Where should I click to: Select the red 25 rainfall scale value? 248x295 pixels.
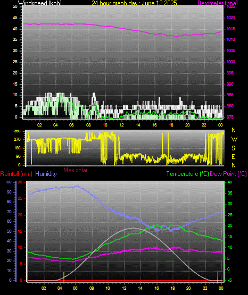point(20,199)
